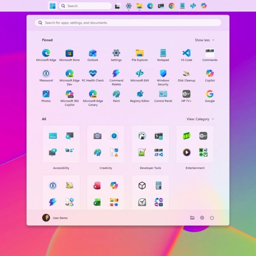This screenshot has width=256, height=256.
Task: Launch Microsoft Edit from pinned apps
Action: click(140, 76)
